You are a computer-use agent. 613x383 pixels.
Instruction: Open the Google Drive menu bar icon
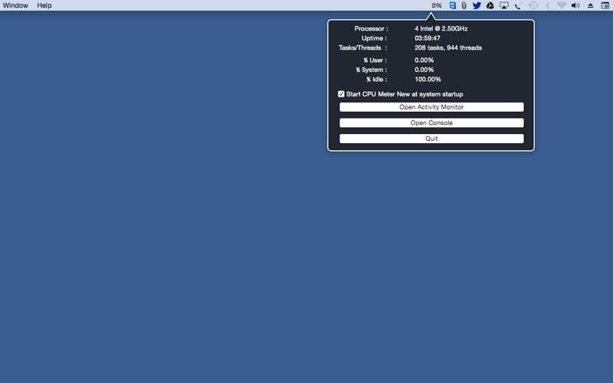(490, 5)
